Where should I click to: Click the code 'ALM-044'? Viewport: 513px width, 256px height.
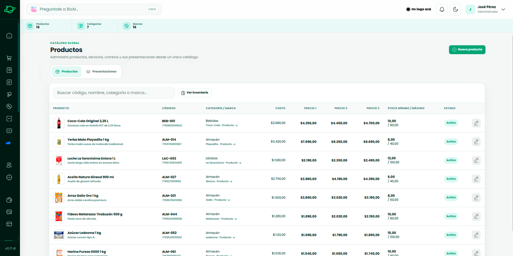(169, 214)
